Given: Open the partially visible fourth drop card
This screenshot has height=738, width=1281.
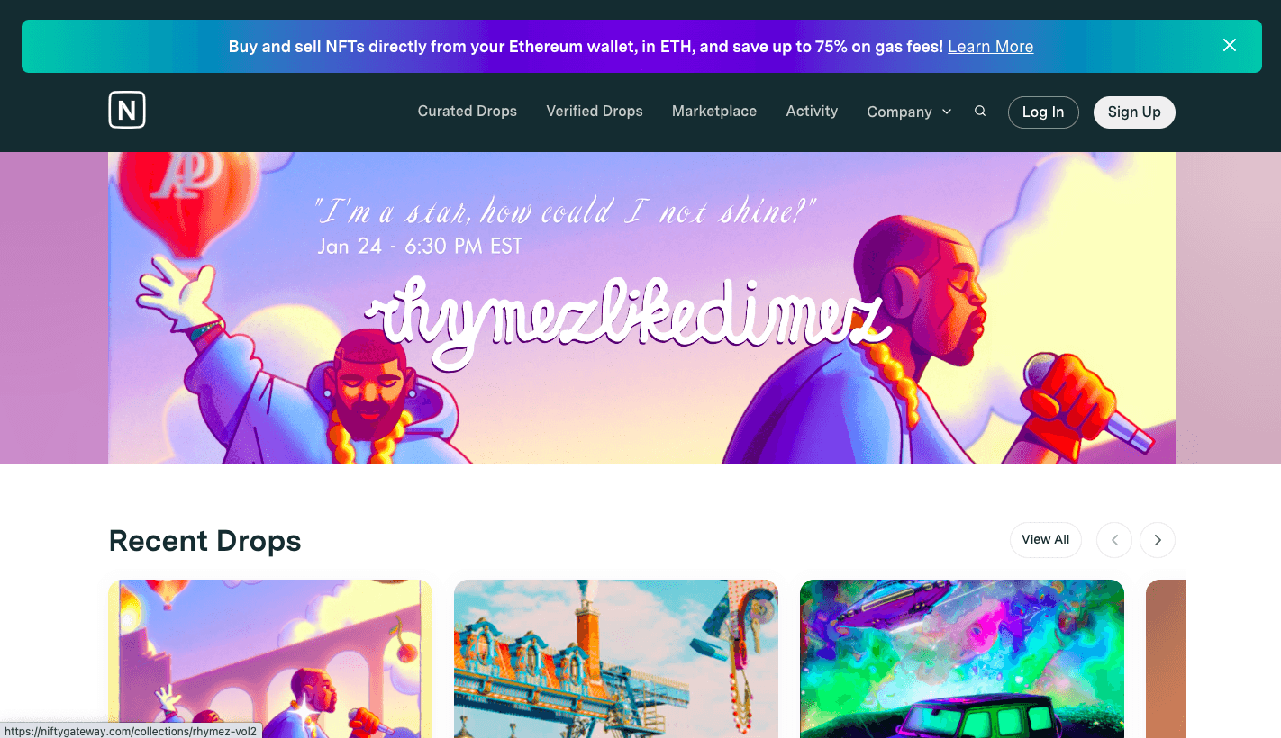Looking at the screenshot, I should (x=1166, y=659).
